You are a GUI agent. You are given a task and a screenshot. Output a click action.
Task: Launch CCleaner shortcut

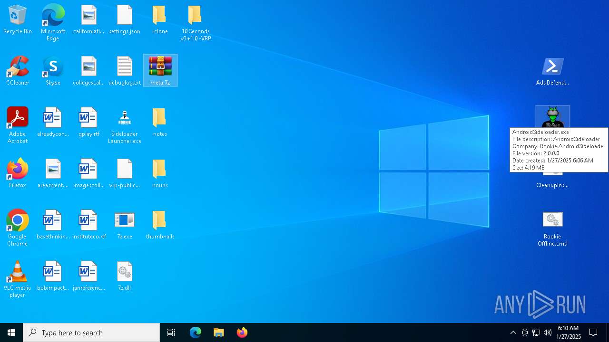click(x=18, y=71)
